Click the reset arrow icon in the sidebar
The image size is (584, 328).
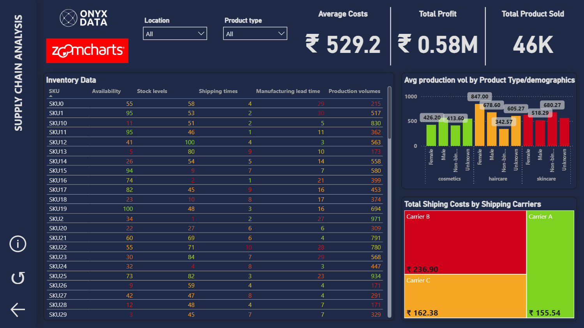click(x=18, y=277)
